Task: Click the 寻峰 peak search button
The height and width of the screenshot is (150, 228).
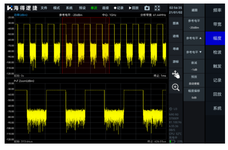Action: coord(175,49)
